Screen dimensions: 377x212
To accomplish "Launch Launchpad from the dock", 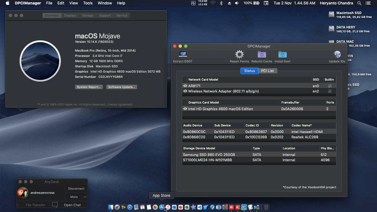I will tap(117, 207).
